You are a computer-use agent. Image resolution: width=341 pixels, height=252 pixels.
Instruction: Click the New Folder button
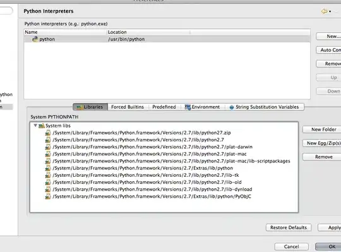[x=321, y=129]
